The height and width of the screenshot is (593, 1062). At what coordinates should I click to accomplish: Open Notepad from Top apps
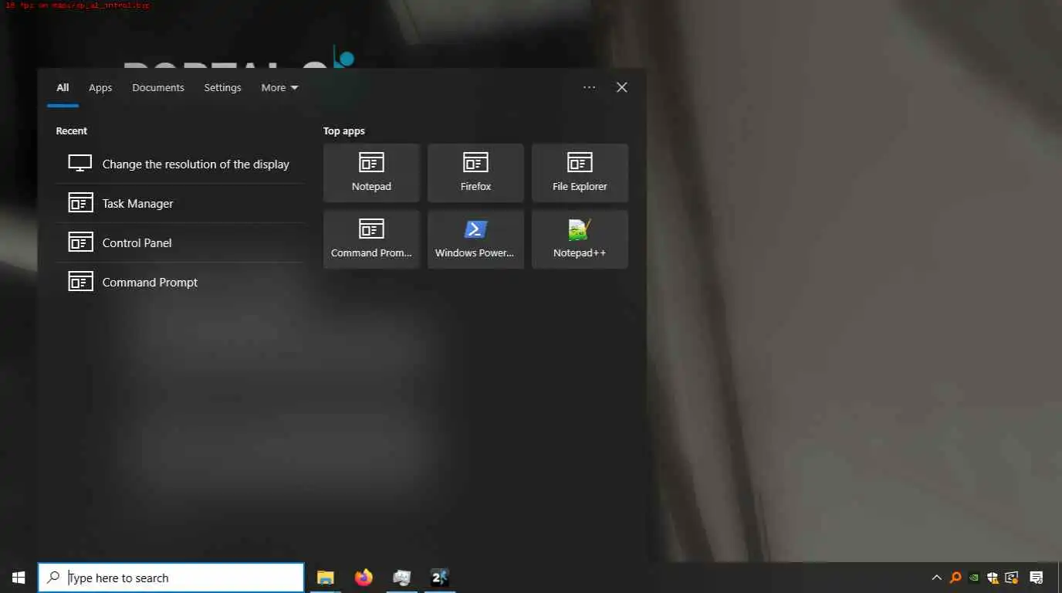point(371,173)
